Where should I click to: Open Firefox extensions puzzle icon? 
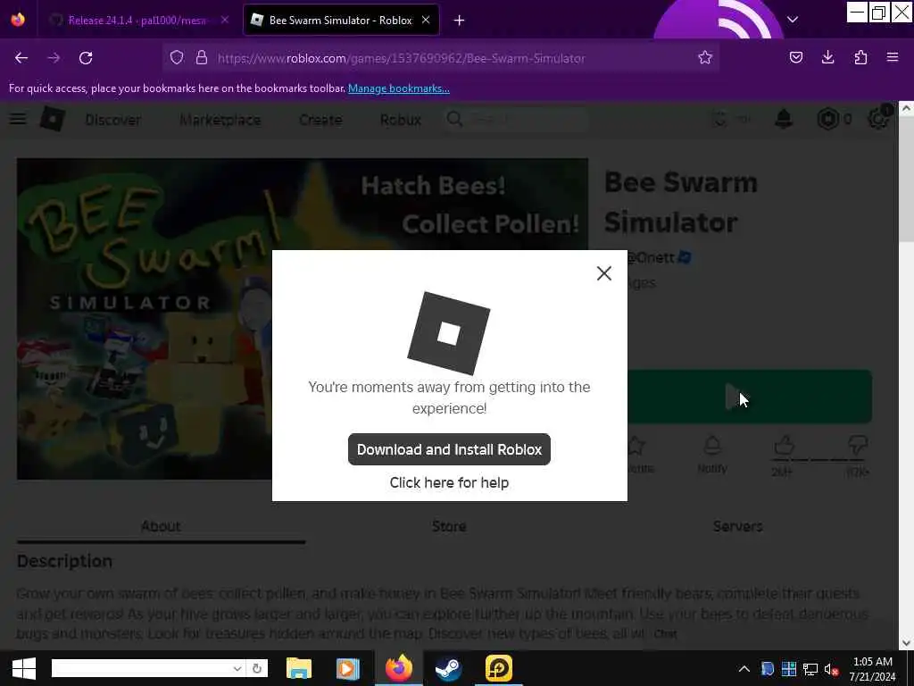(860, 58)
